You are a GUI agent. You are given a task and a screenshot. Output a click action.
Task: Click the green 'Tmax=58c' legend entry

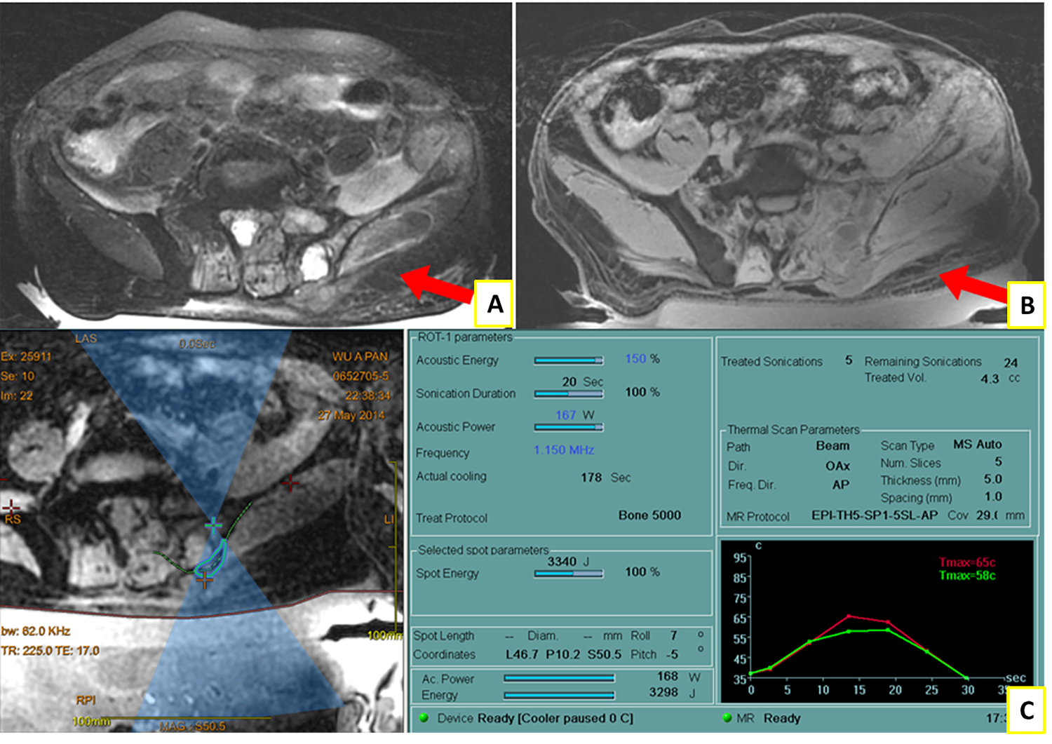pyautogui.click(x=967, y=576)
